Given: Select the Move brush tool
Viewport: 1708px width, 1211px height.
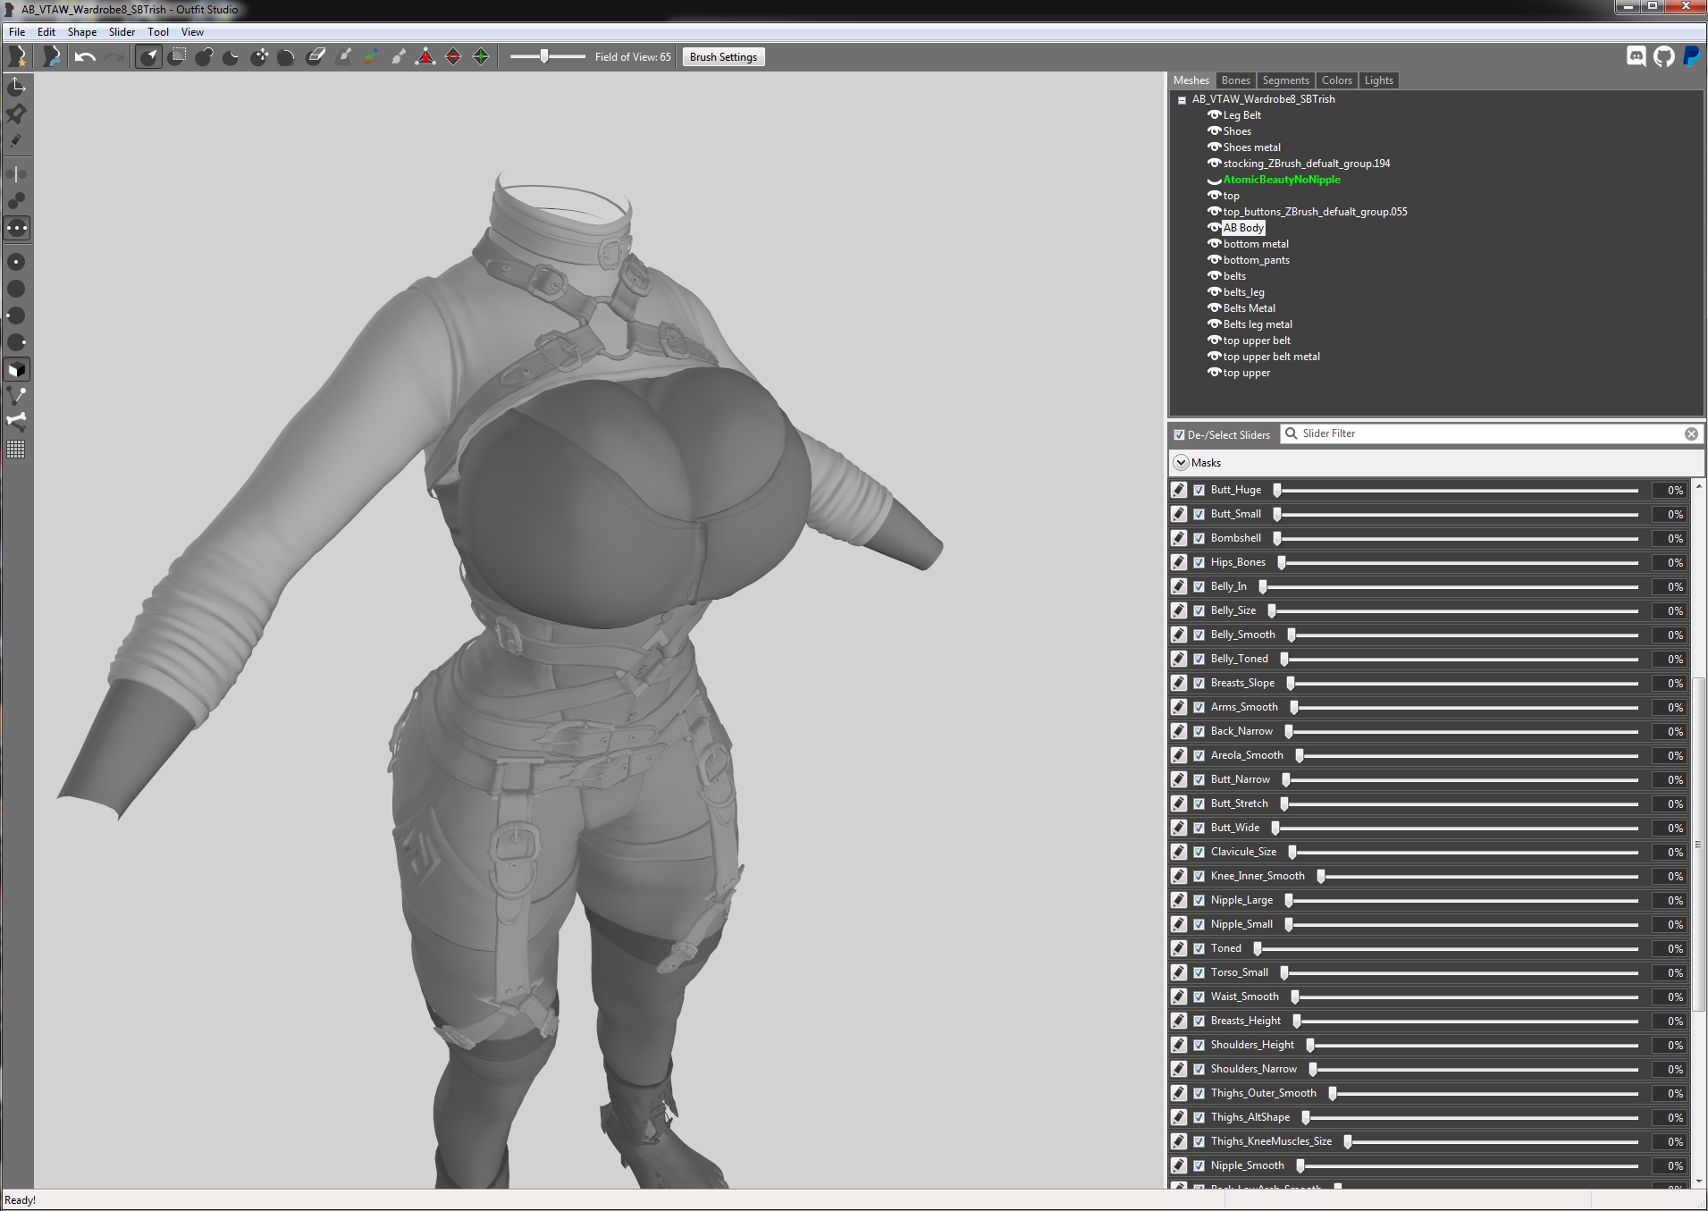Looking at the screenshot, I should [259, 57].
